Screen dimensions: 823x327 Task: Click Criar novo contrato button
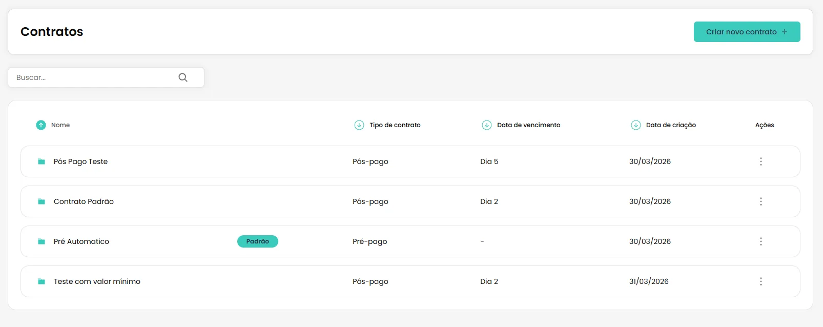[x=747, y=32]
